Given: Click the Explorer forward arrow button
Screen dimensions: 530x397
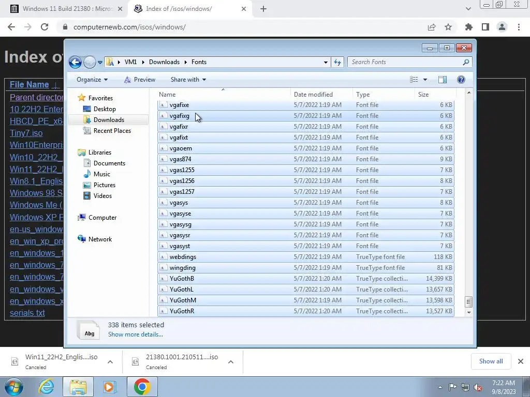Looking at the screenshot, I should pyautogui.click(x=90, y=62).
